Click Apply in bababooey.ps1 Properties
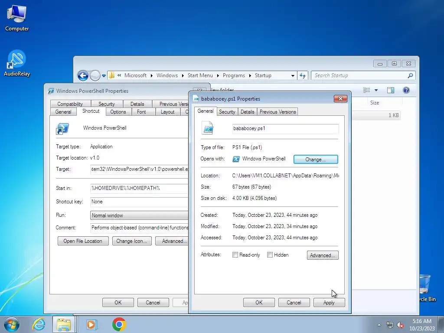 point(329,302)
